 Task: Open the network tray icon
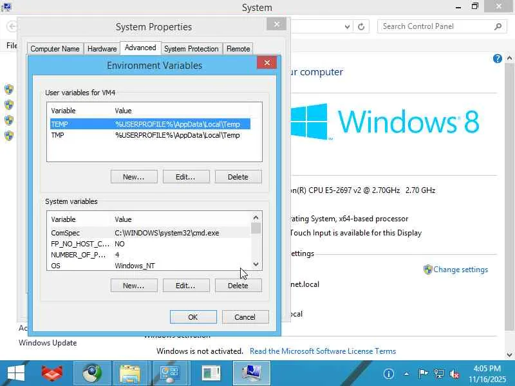[x=439, y=374]
